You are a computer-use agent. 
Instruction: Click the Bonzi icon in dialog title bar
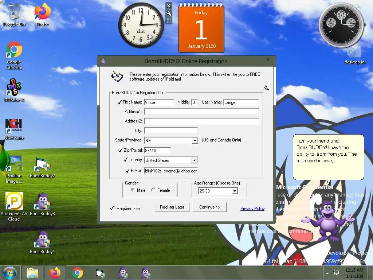(103, 61)
